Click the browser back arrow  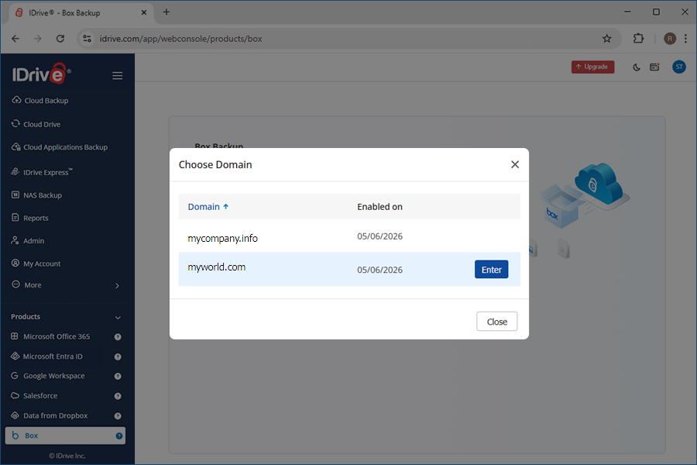point(15,39)
